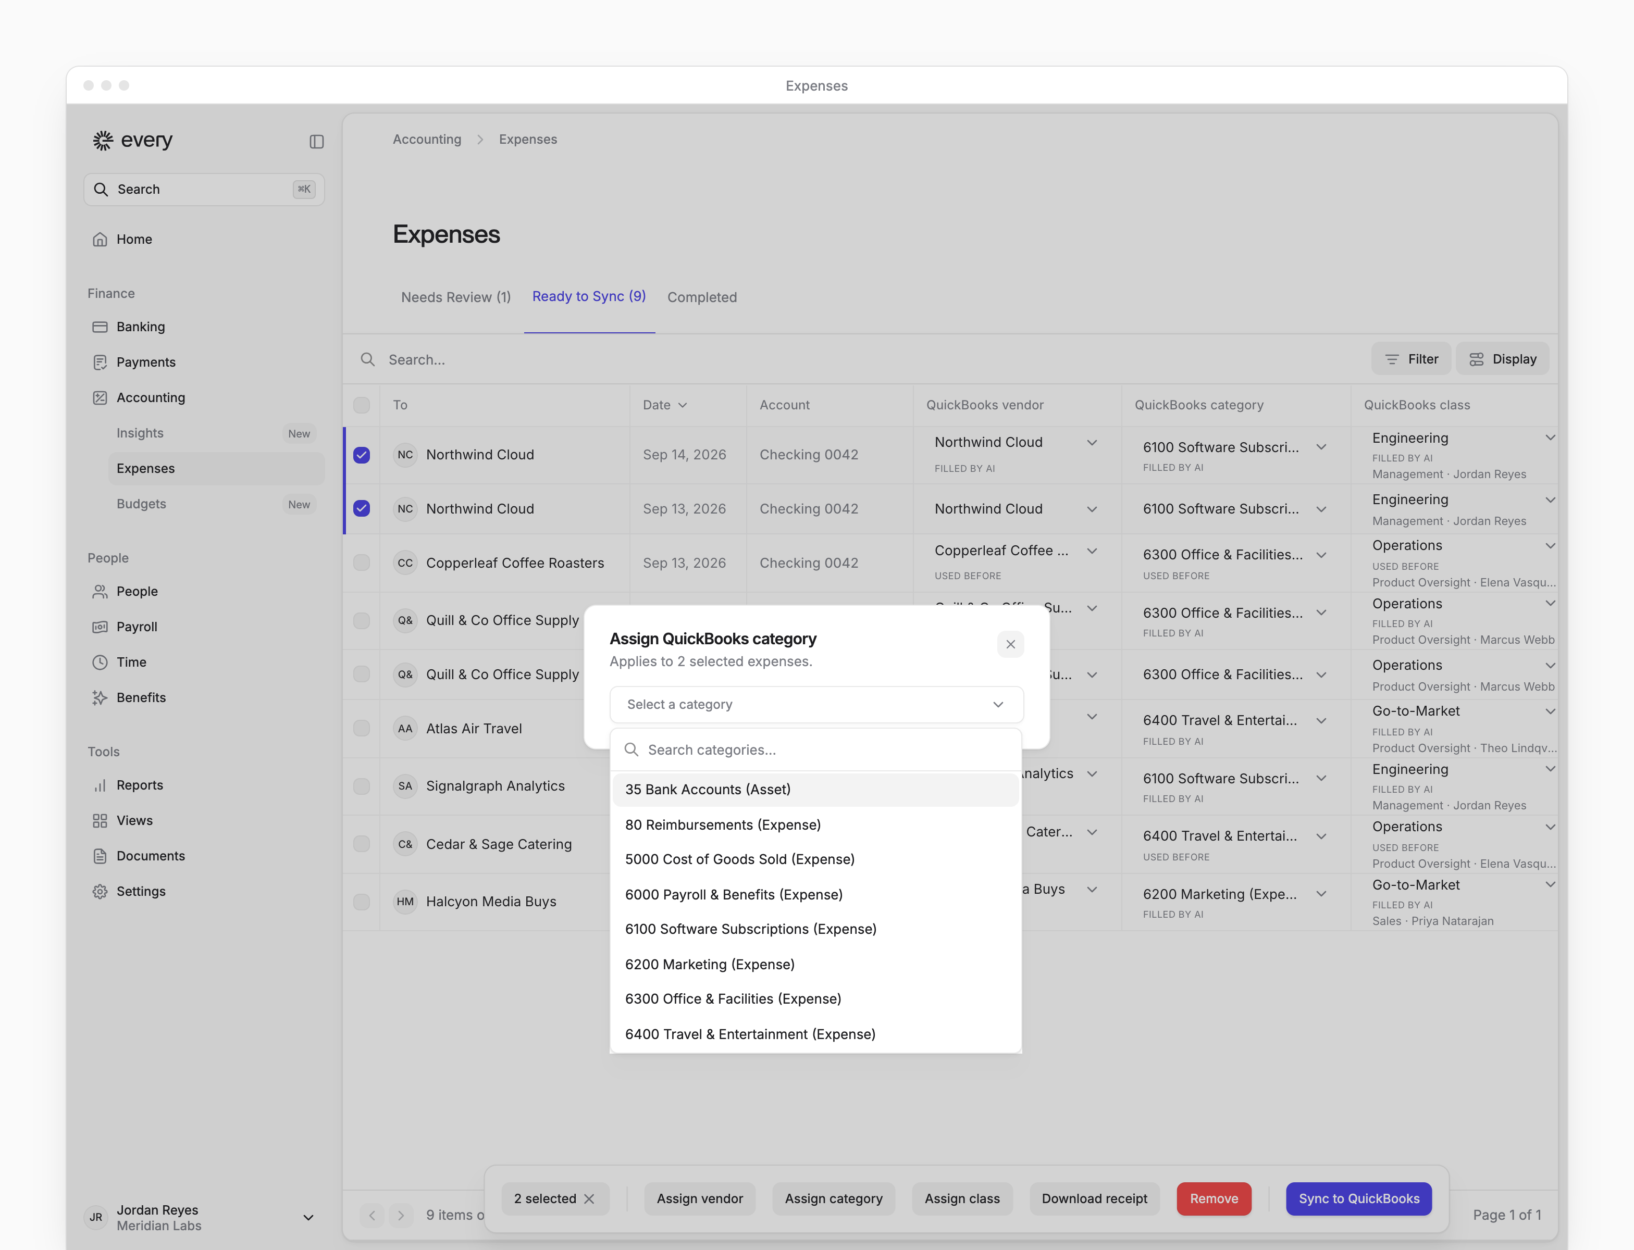This screenshot has height=1250, width=1634.
Task: Expand Halcyon 6200 Marketing category dropdown
Action: [1321, 894]
